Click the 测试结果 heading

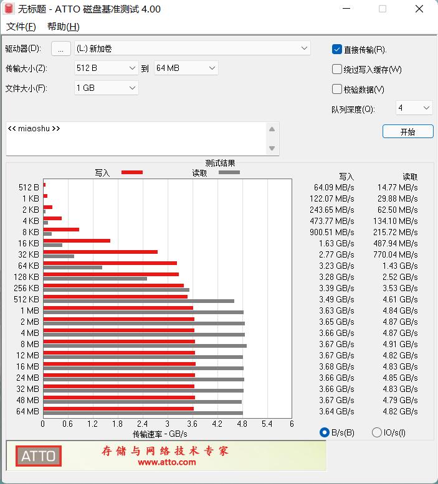coord(220,163)
